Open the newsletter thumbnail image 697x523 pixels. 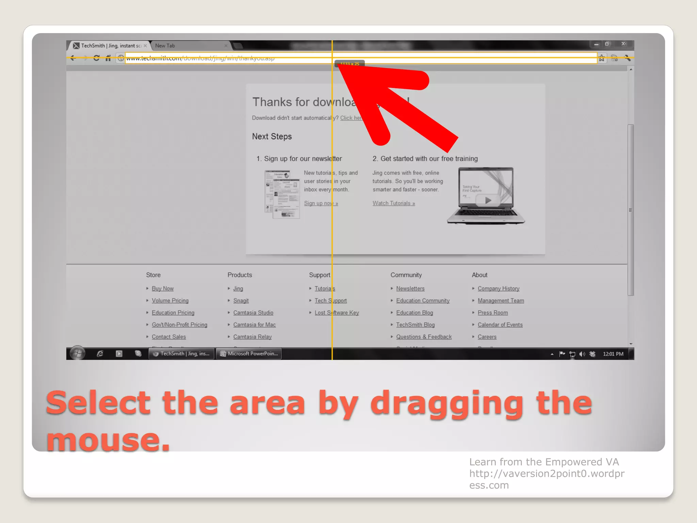pos(282,194)
